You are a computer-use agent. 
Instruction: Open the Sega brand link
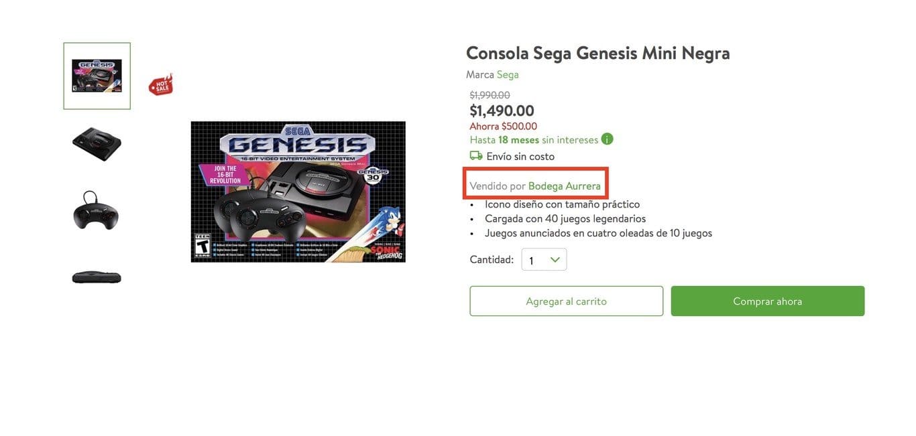pyautogui.click(x=508, y=74)
